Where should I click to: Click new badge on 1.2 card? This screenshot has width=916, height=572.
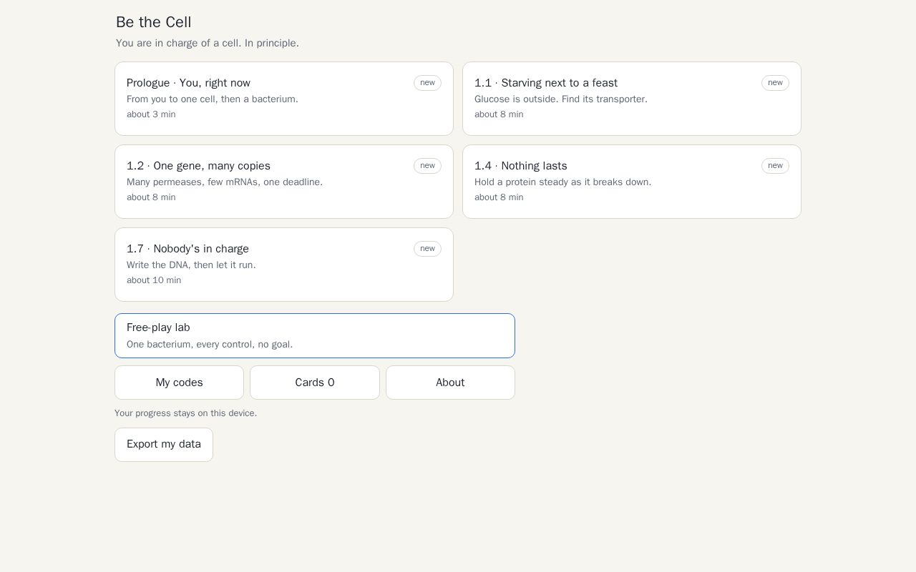point(427,166)
